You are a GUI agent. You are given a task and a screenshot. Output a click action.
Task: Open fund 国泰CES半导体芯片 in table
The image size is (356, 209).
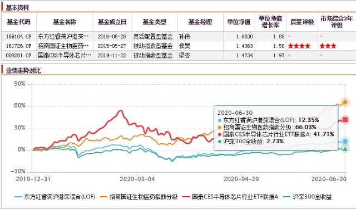(x=65, y=56)
